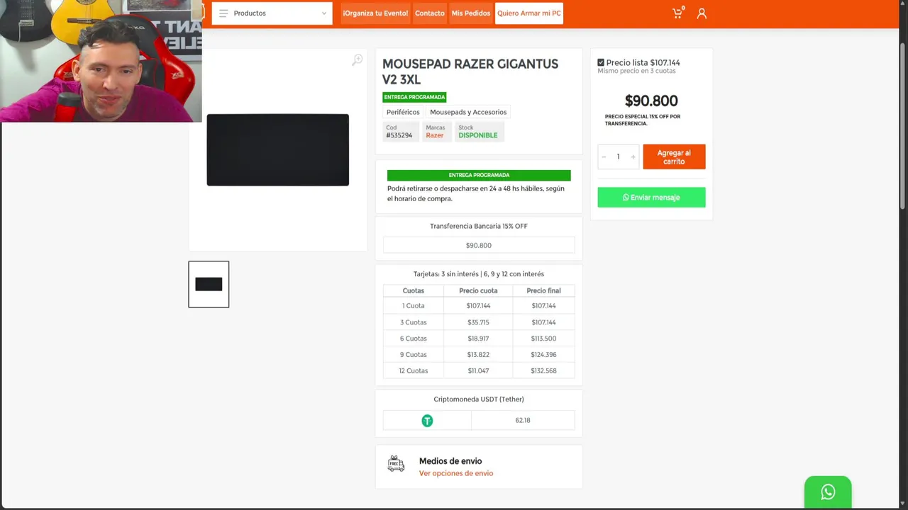Viewport: 908px width, 510px height.
Task: Click the Tether USDT coin icon
Action: [x=427, y=421]
